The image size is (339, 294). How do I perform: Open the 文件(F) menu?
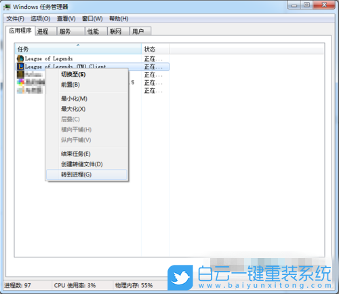[15, 18]
